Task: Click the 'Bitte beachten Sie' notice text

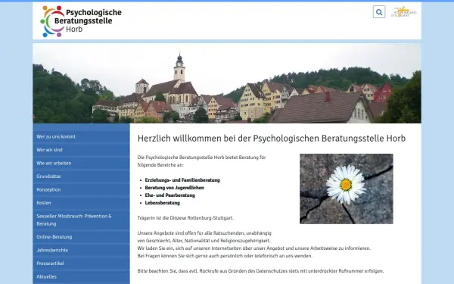Action: [x=260, y=271]
